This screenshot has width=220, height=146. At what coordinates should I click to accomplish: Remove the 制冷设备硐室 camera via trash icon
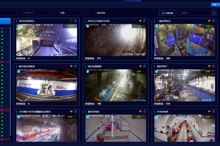click(x=145, y=66)
